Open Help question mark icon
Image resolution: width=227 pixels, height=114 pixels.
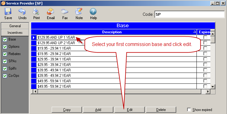coord(93,11)
